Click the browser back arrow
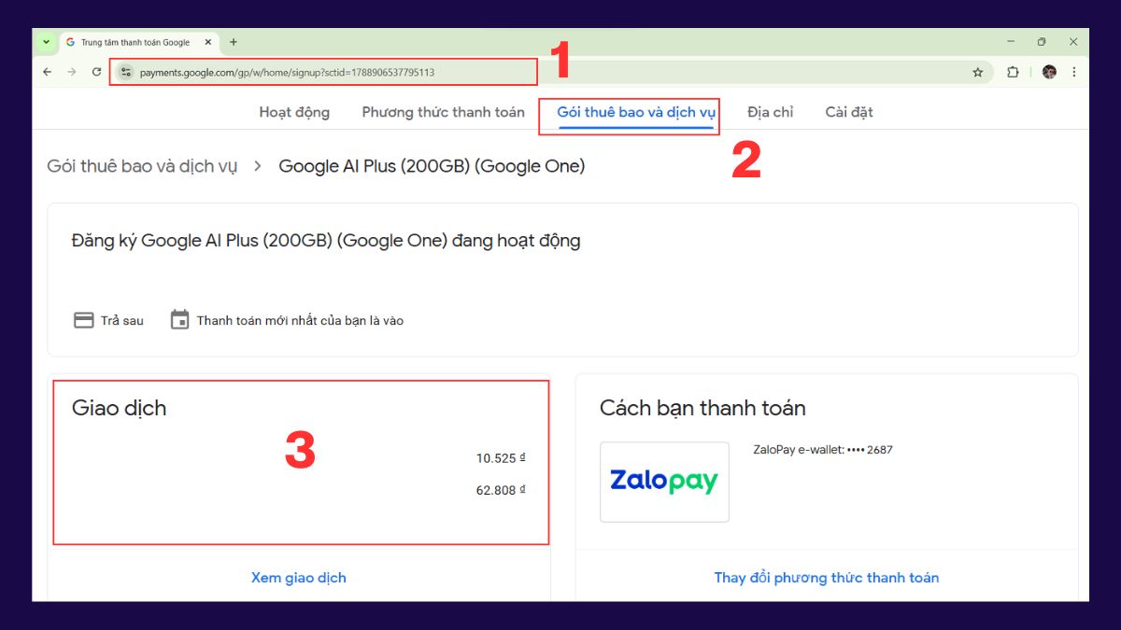 pyautogui.click(x=48, y=72)
